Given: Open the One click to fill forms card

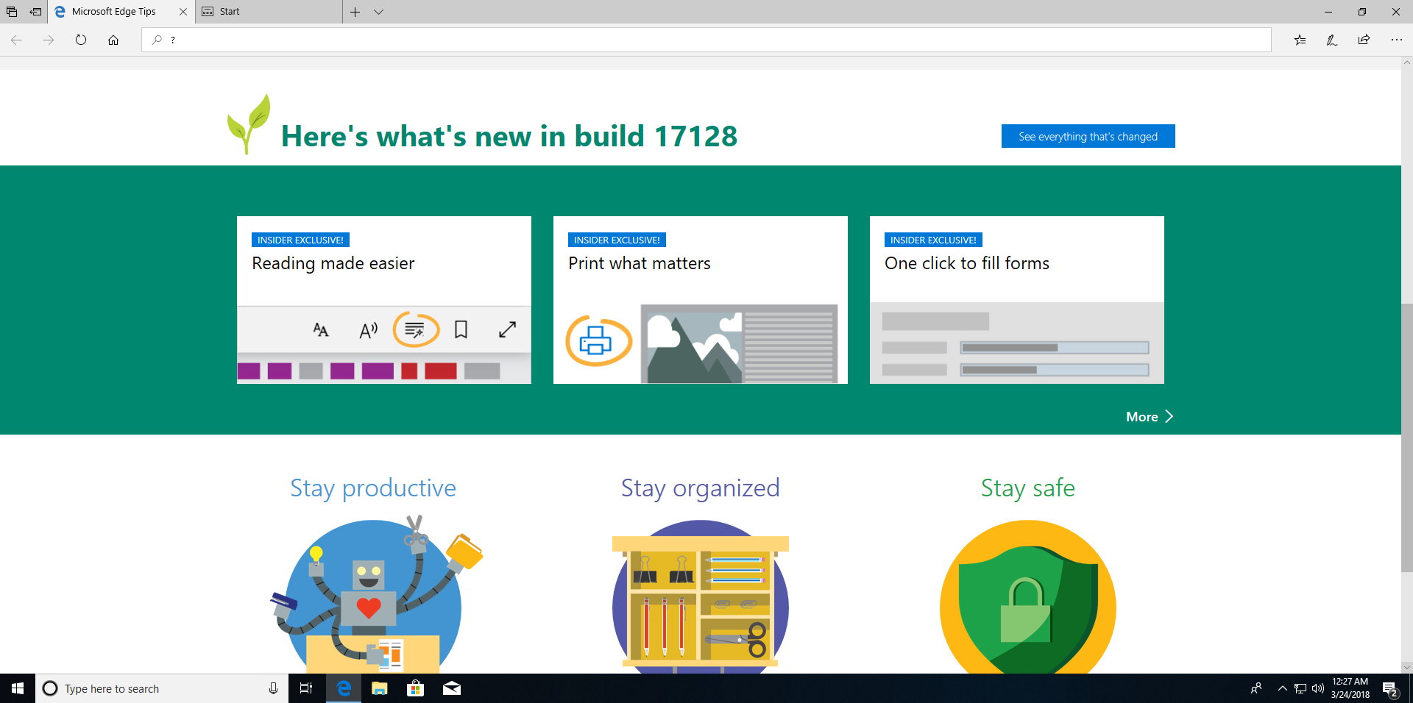Looking at the screenshot, I should 1017,300.
